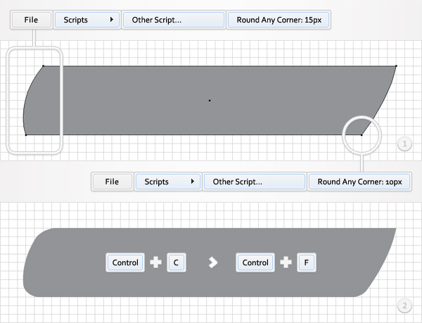Choose Other Script... in the top row
This screenshot has width=422, height=323.
click(174, 20)
